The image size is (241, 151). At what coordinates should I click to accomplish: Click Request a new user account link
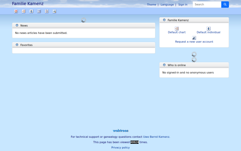194,42
